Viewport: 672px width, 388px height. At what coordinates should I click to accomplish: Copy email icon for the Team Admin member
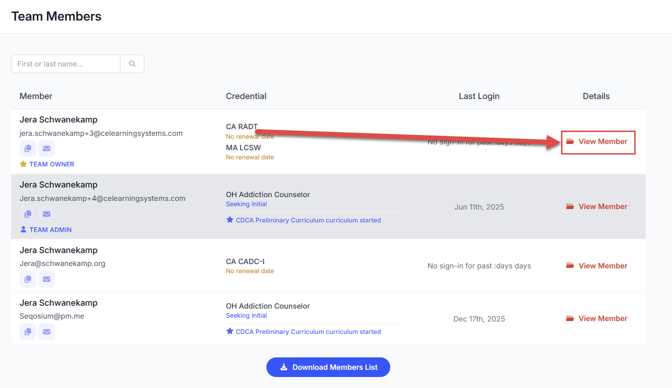[28, 214]
